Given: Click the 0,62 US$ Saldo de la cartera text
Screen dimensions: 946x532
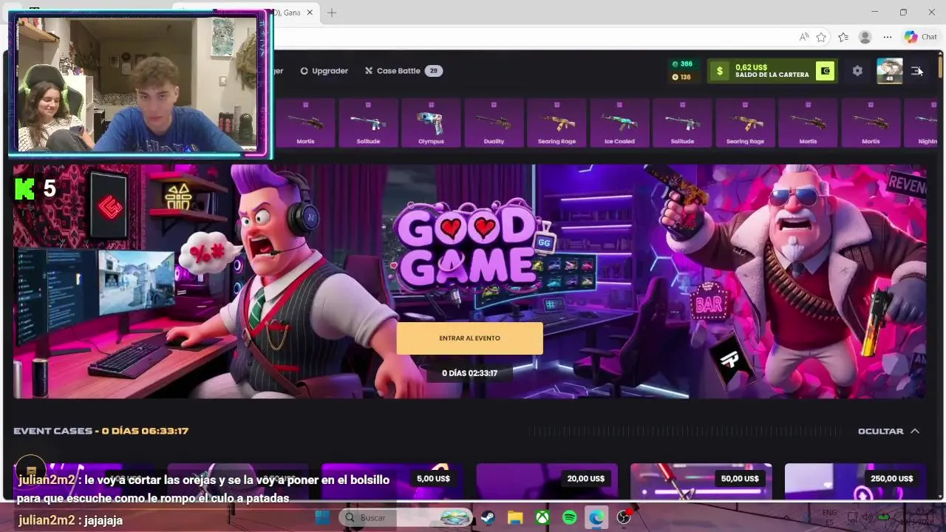Looking at the screenshot, I should tap(772, 71).
